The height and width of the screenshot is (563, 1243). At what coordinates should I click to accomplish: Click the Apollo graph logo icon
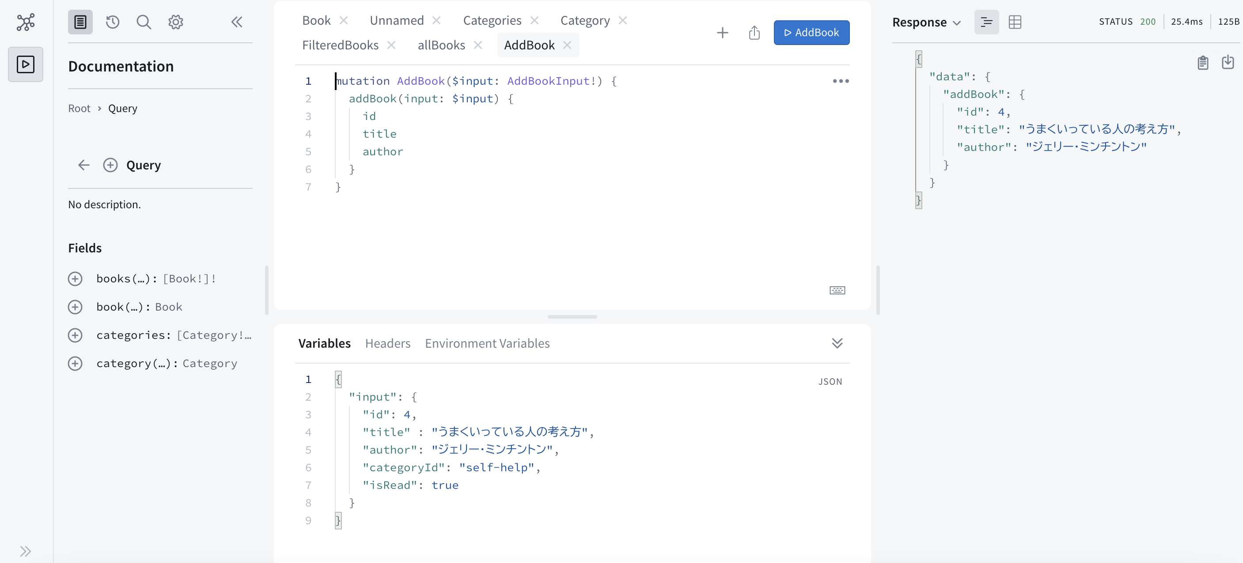tap(26, 22)
